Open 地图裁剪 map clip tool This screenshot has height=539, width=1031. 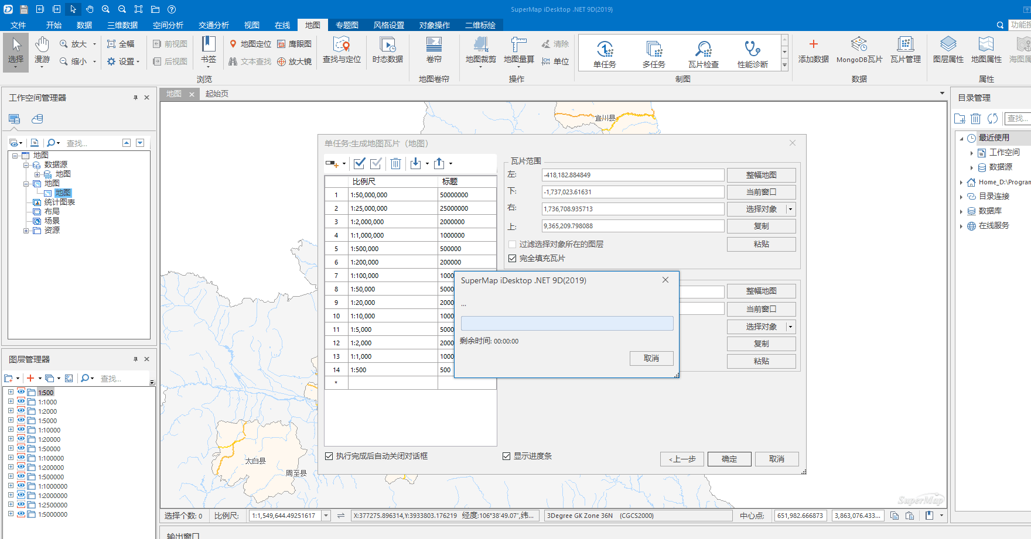[x=480, y=52]
